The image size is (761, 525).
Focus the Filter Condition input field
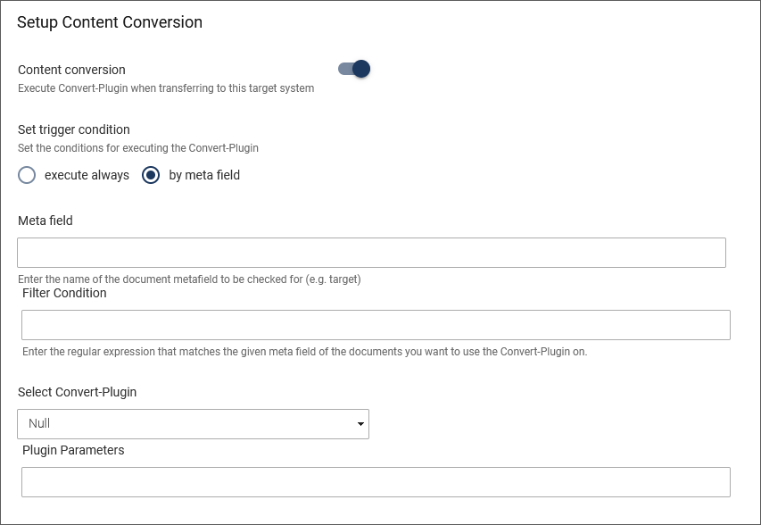(x=376, y=325)
